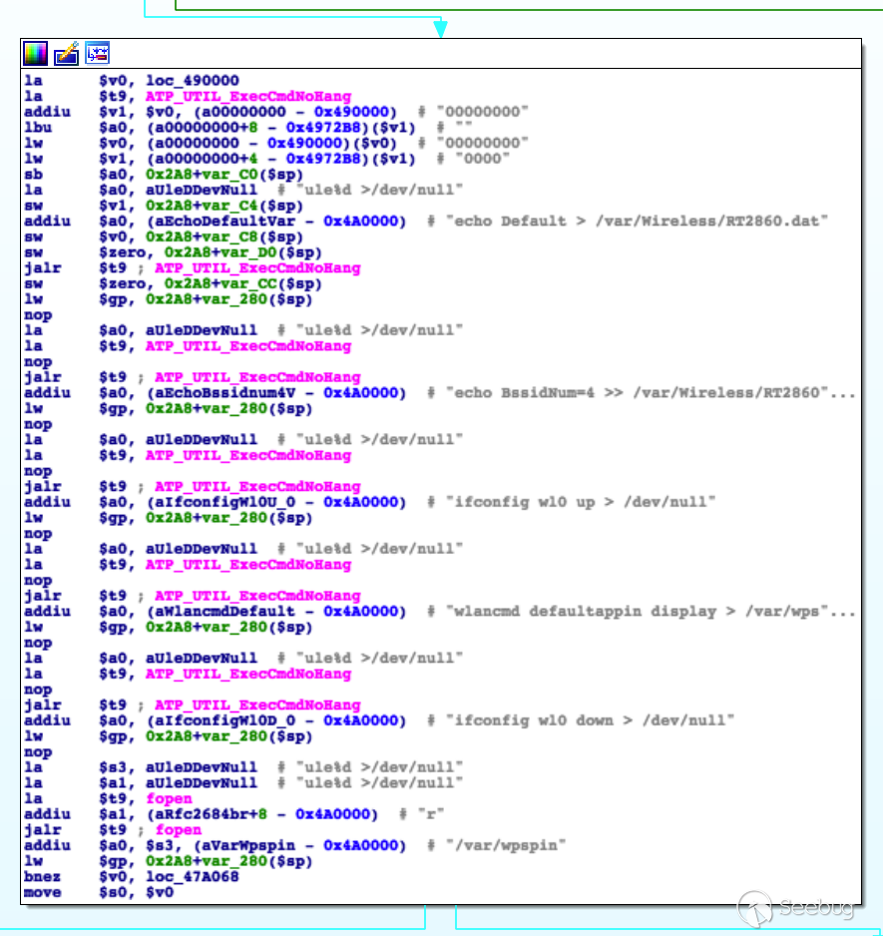Select the aEchoBssidnum4V symbol
This screenshot has height=936, width=883.
[x=225, y=393]
